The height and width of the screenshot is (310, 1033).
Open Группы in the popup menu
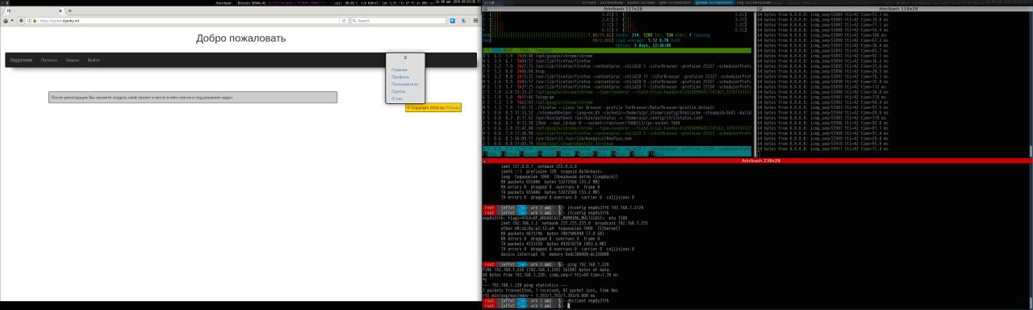(x=399, y=91)
